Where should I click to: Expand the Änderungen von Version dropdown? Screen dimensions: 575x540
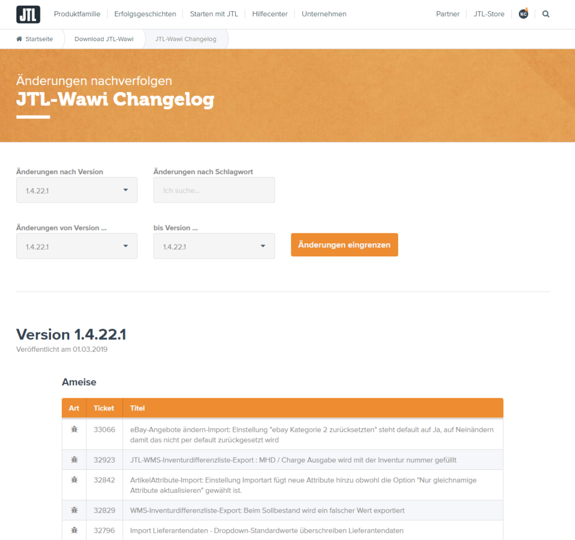(x=77, y=246)
